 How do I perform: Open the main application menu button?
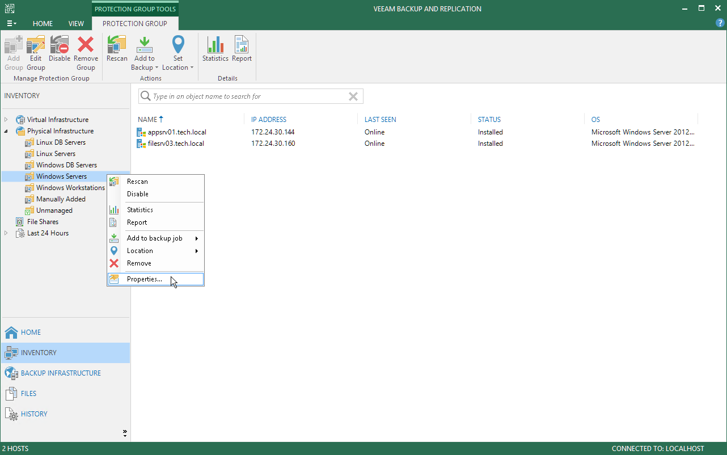click(x=11, y=23)
